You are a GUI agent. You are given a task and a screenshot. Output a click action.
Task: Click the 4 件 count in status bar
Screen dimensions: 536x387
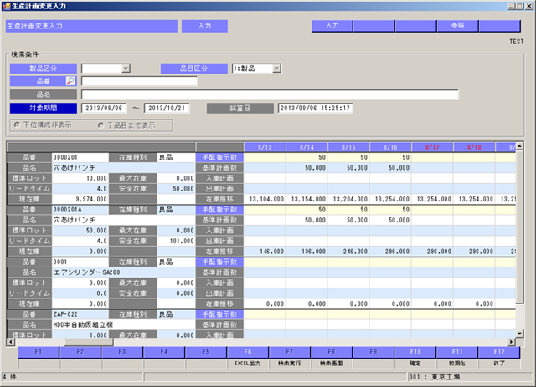click(x=9, y=377)
